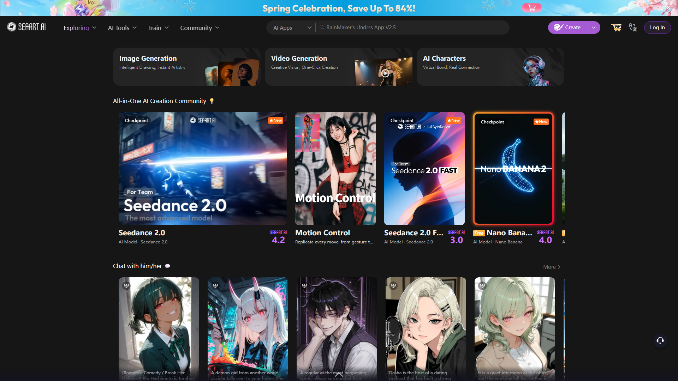Open the dropdown arrow next to Create

tap(594, 28)
